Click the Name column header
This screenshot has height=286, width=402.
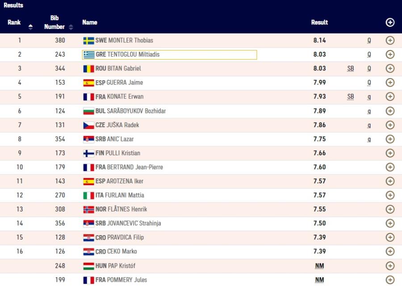click(x=90, y=22)
